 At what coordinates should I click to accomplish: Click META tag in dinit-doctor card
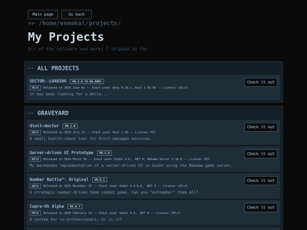(x=35, y=132)
